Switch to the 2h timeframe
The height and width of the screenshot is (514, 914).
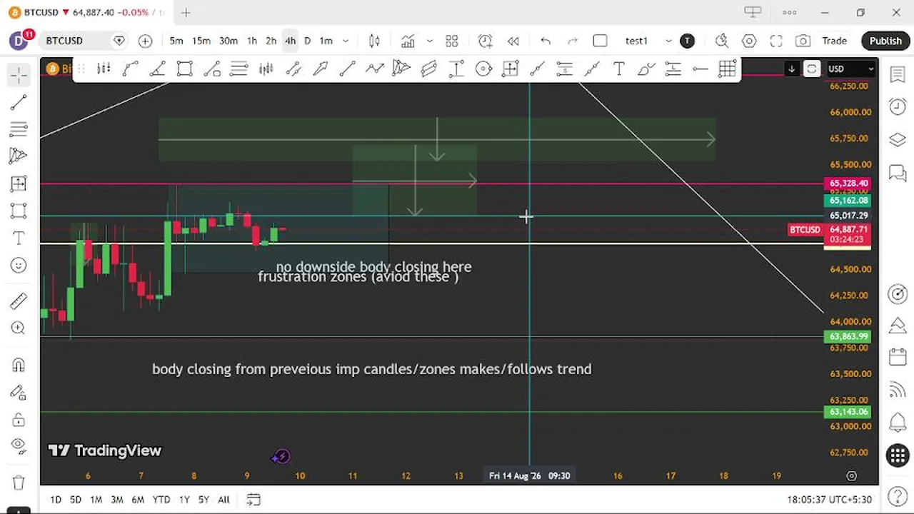271,41
